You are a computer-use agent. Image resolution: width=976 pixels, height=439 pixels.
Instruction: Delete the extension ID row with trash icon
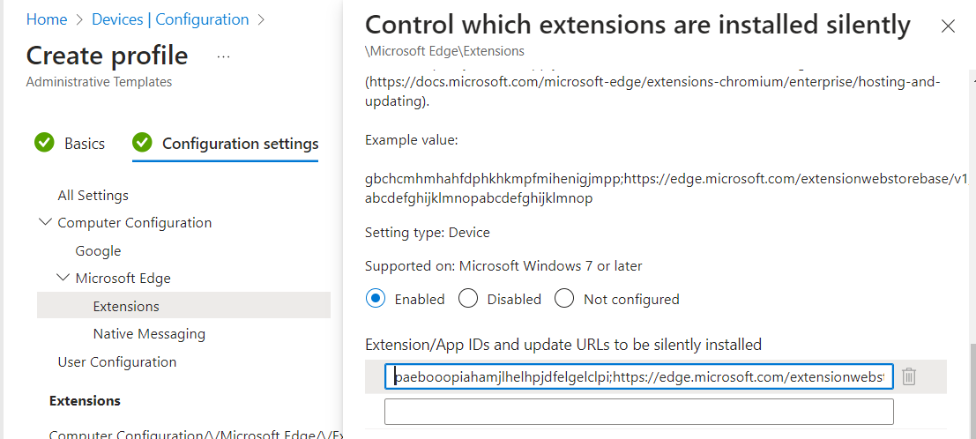[909, 376]
